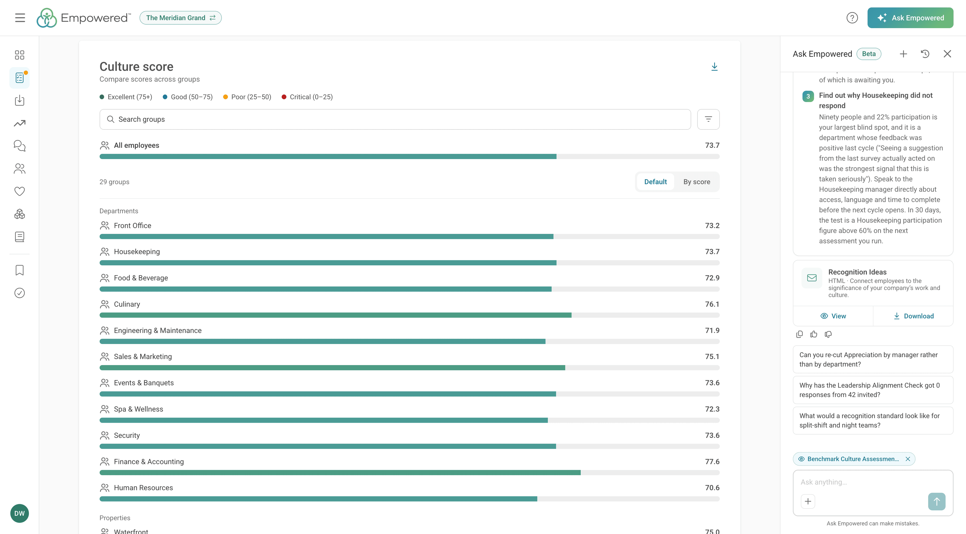This screenshot has width=966, height=534.
Task: Open the assessments checklist sidebar icon
Action: pos(20,78)
